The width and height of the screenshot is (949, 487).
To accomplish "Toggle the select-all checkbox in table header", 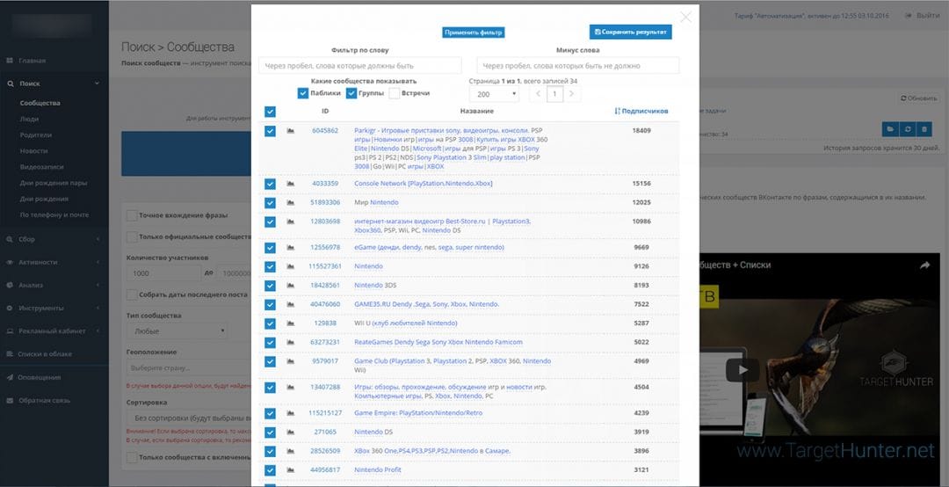I will [270, 112].
